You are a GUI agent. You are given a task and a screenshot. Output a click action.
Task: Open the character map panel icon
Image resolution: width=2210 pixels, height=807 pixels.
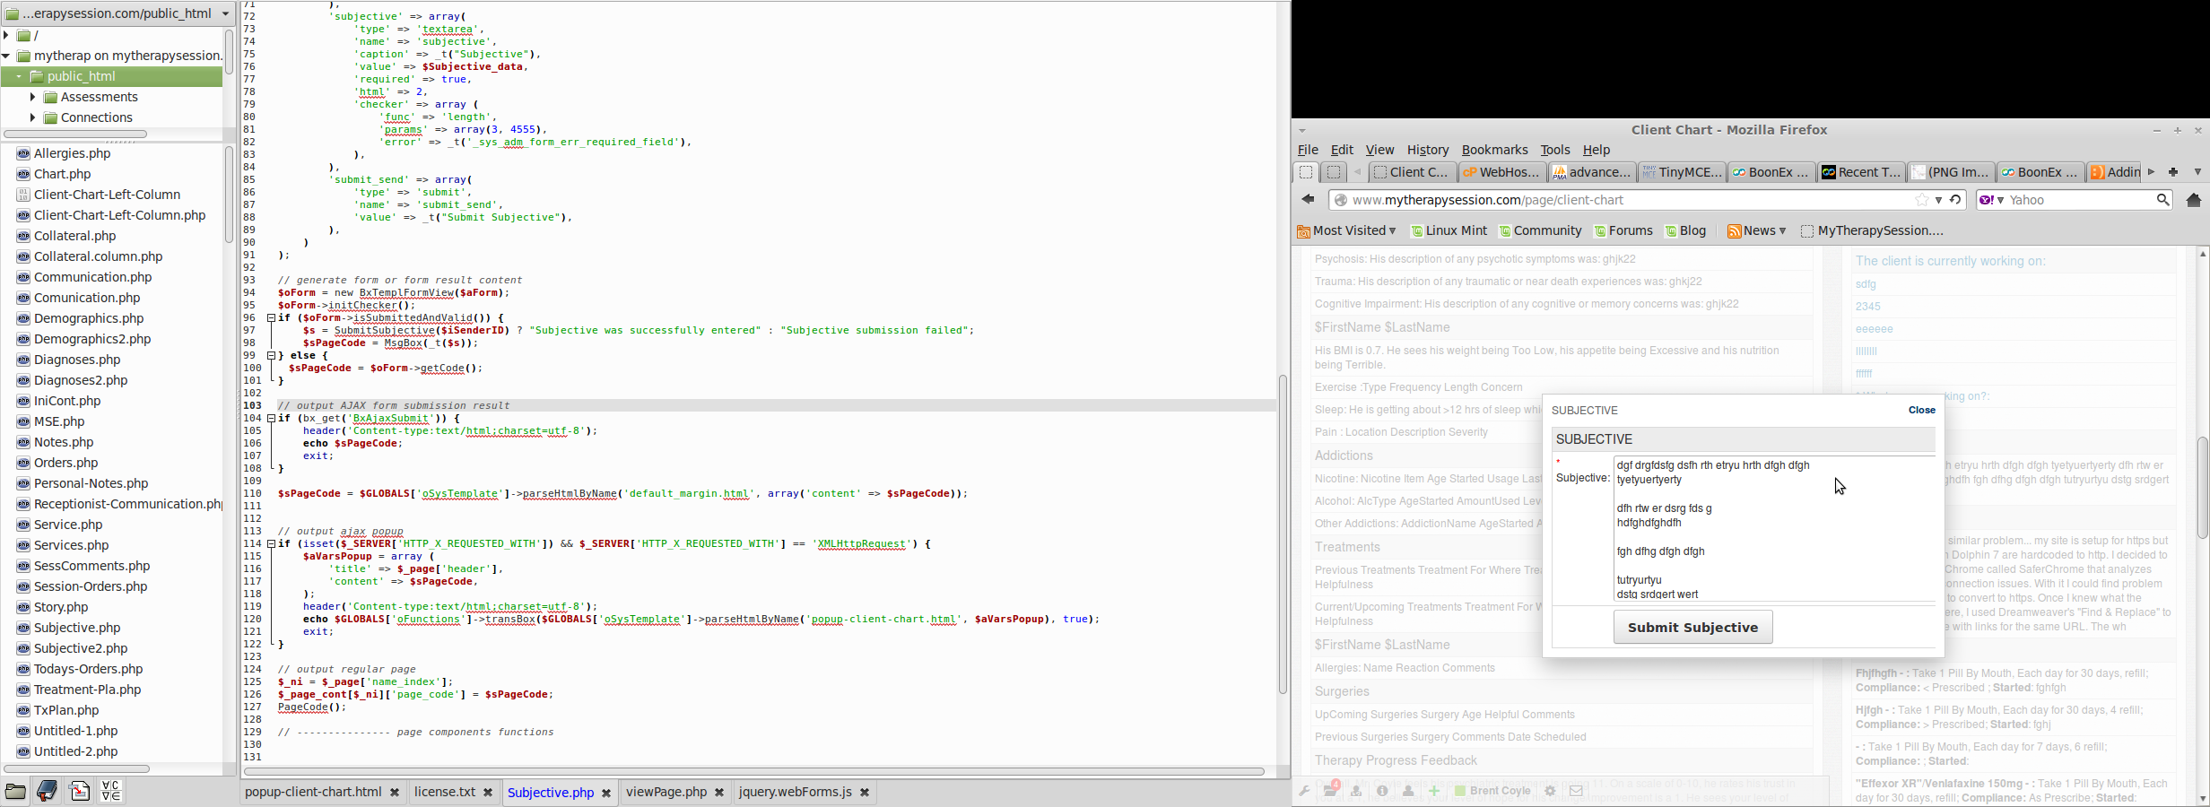pyautogui.click(x=111, y=791)
